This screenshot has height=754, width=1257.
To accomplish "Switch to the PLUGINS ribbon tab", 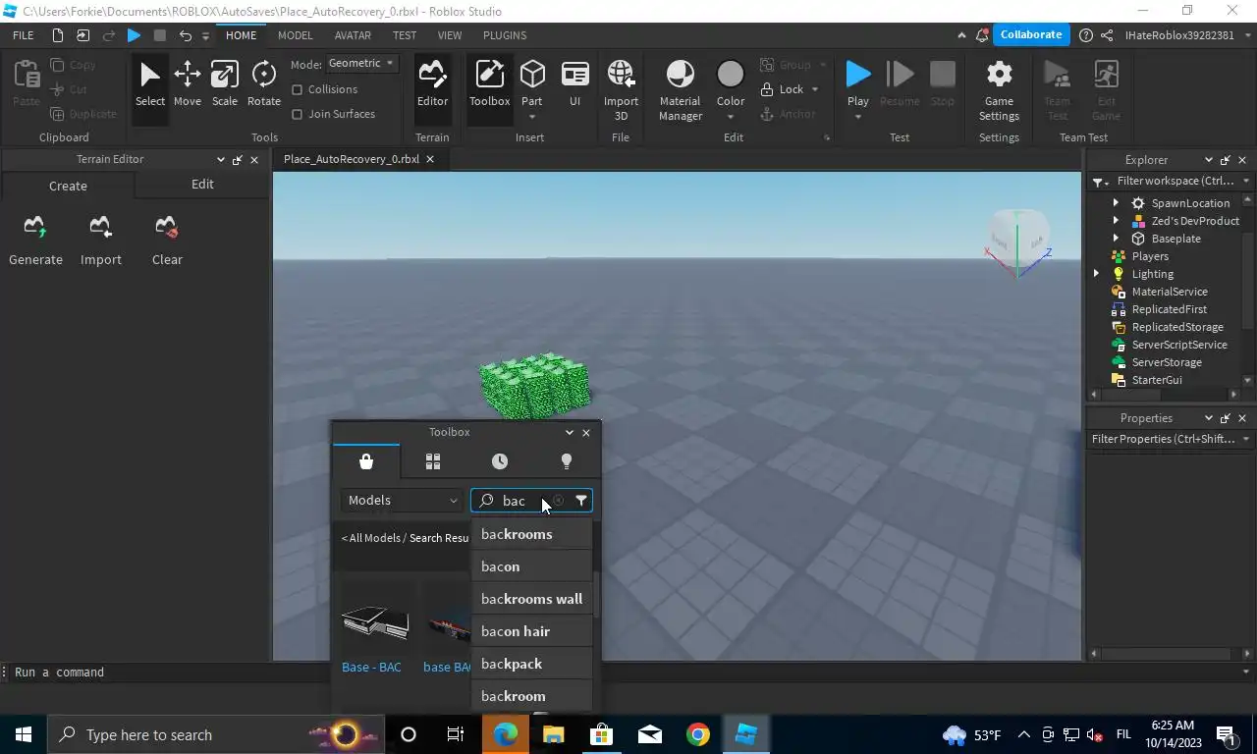I will pos(505,35).
